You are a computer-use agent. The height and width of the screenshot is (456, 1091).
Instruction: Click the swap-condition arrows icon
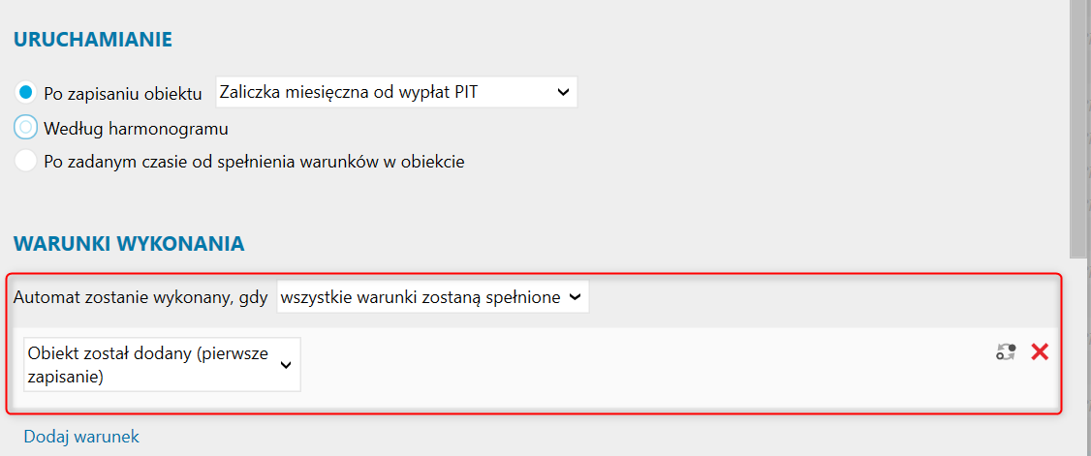(1006, 351)
